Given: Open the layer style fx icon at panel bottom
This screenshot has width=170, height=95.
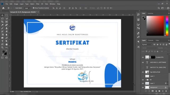Looking at the screenshot, I should 149,91.
